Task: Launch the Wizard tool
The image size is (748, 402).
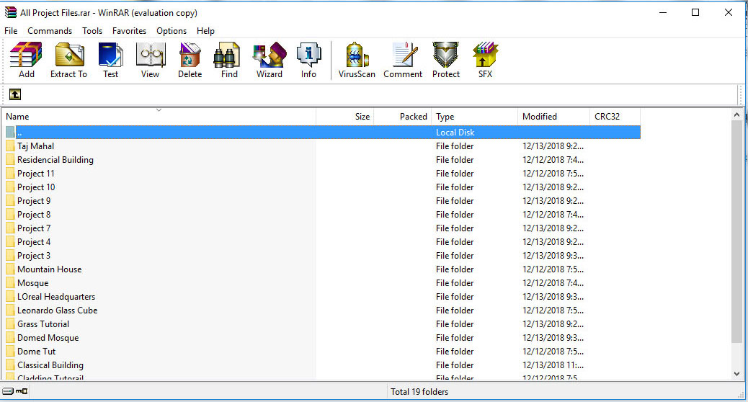Action: coord(270,60)
